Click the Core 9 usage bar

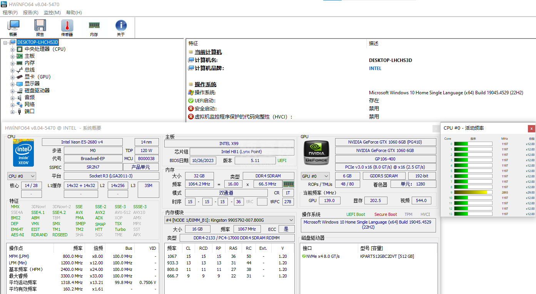point(473,192)
